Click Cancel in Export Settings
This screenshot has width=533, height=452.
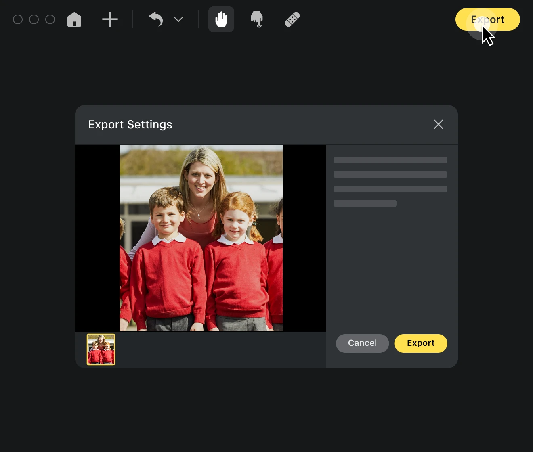click(x=362, y=343)
